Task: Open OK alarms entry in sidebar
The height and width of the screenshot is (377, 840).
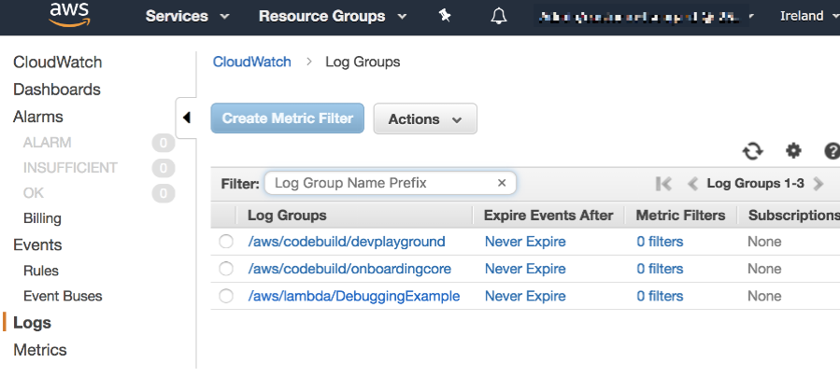Action: point(34,193)
